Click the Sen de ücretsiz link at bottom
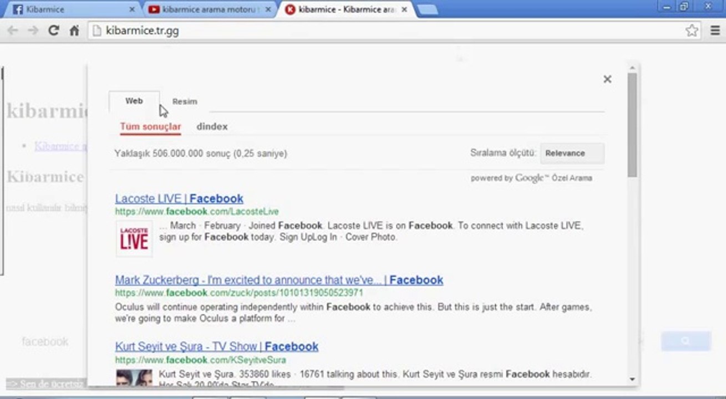The width and height of the screenshot is (726, 399). pos(45,383)
